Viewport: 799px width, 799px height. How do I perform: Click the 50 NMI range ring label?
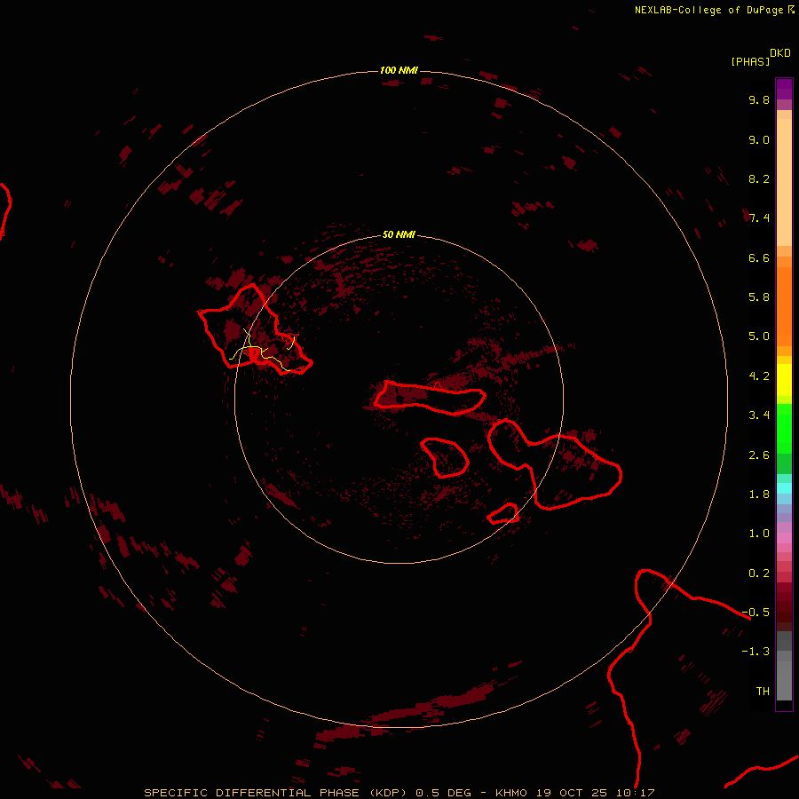(399, 235)
